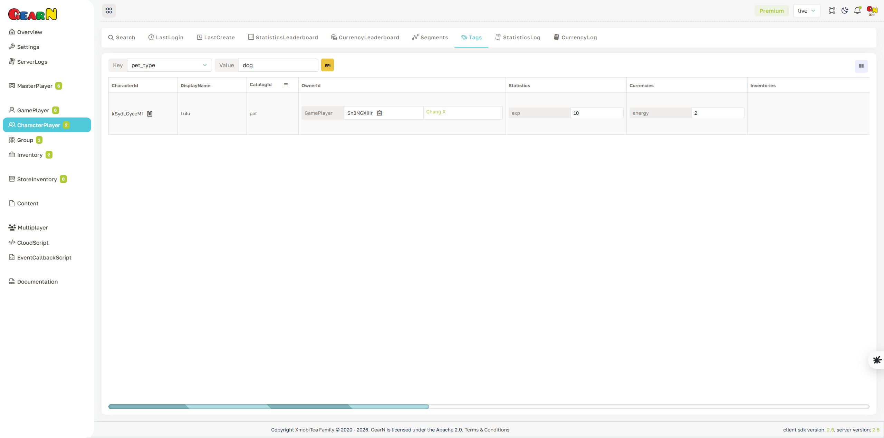Screen dimensions: 884x438
Task: Toggle the CatalogId column filter icon
Action: tap(286, 85)
